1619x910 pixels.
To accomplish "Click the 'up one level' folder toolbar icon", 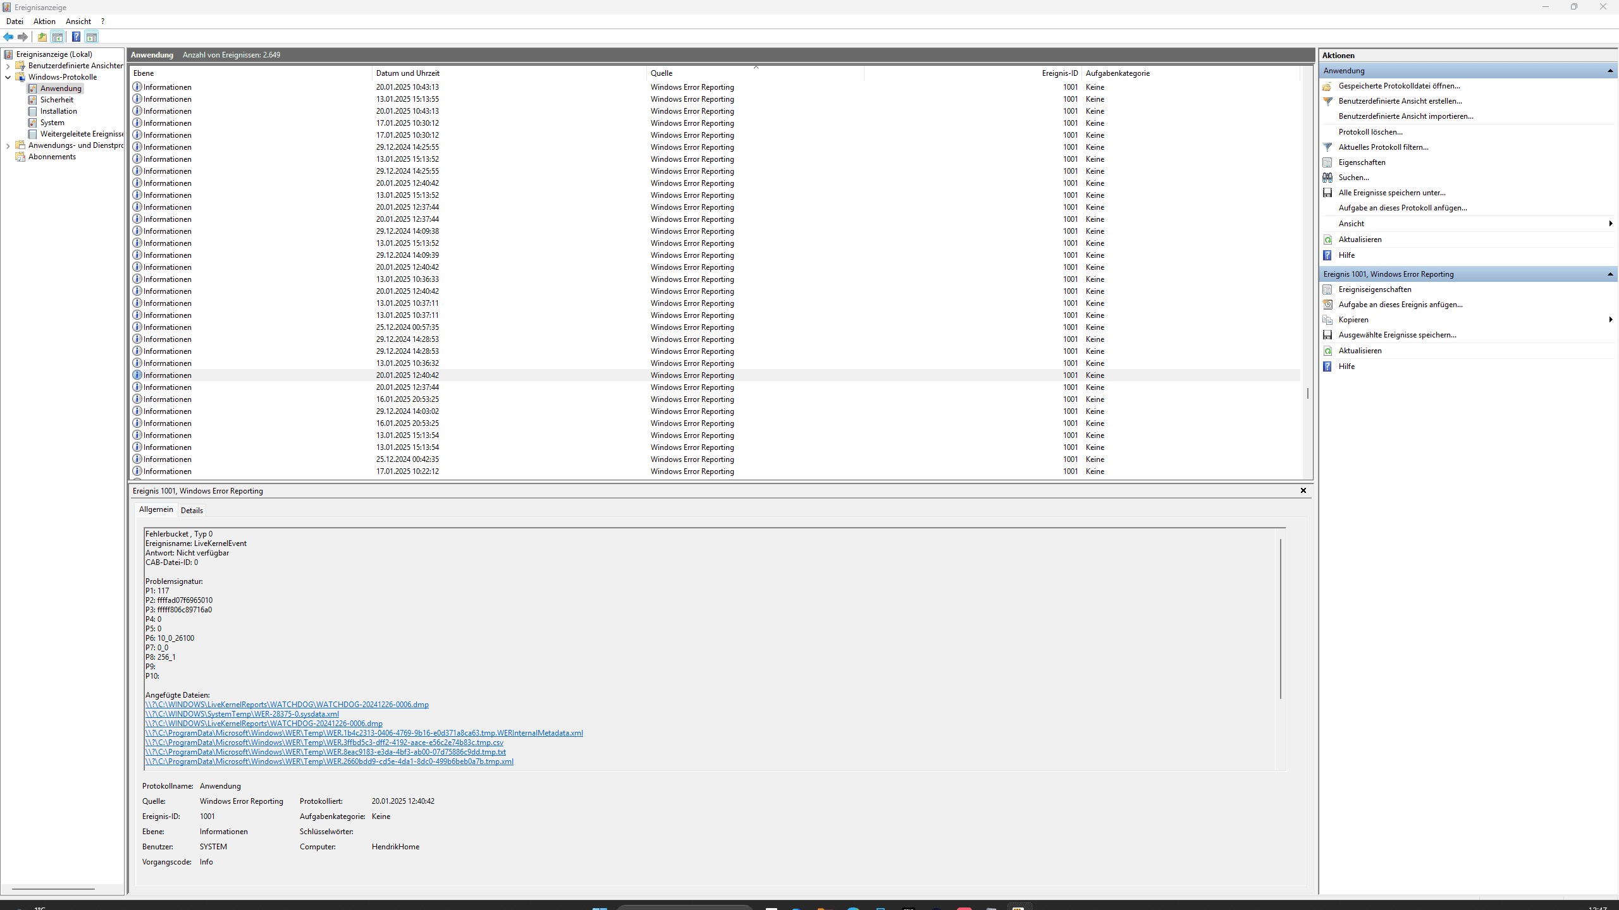I will (x=42, y=37).
